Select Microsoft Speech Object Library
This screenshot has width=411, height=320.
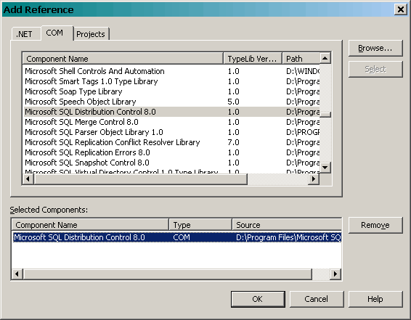point(171,102)
